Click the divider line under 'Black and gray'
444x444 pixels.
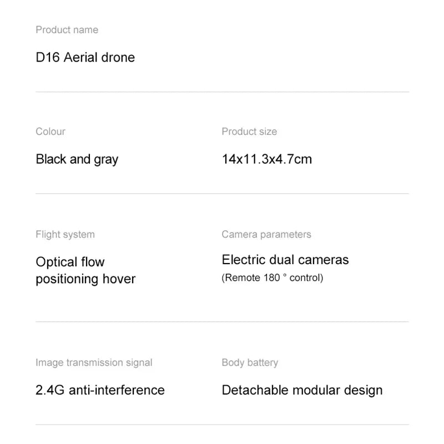222,194
